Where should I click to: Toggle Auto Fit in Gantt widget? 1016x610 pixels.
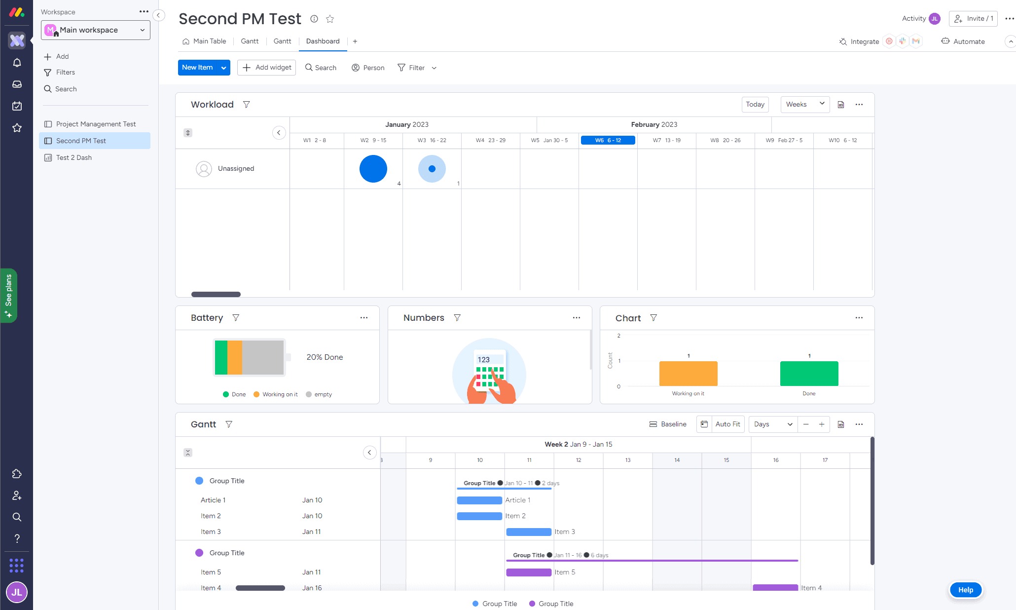coord(727,424)
